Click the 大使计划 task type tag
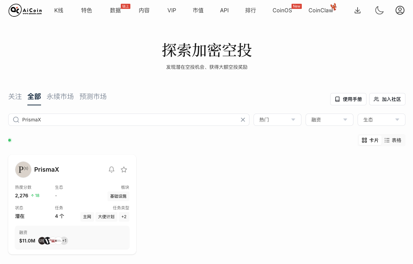The height and width of the screenshot is (264, 413). (x=106, y=217)
